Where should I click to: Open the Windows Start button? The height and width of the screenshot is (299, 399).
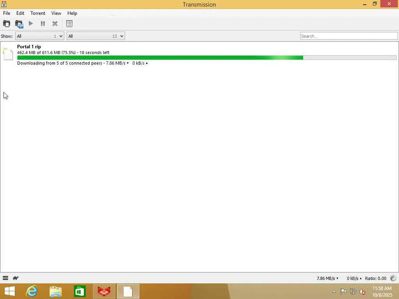click(x=10, y=291)
